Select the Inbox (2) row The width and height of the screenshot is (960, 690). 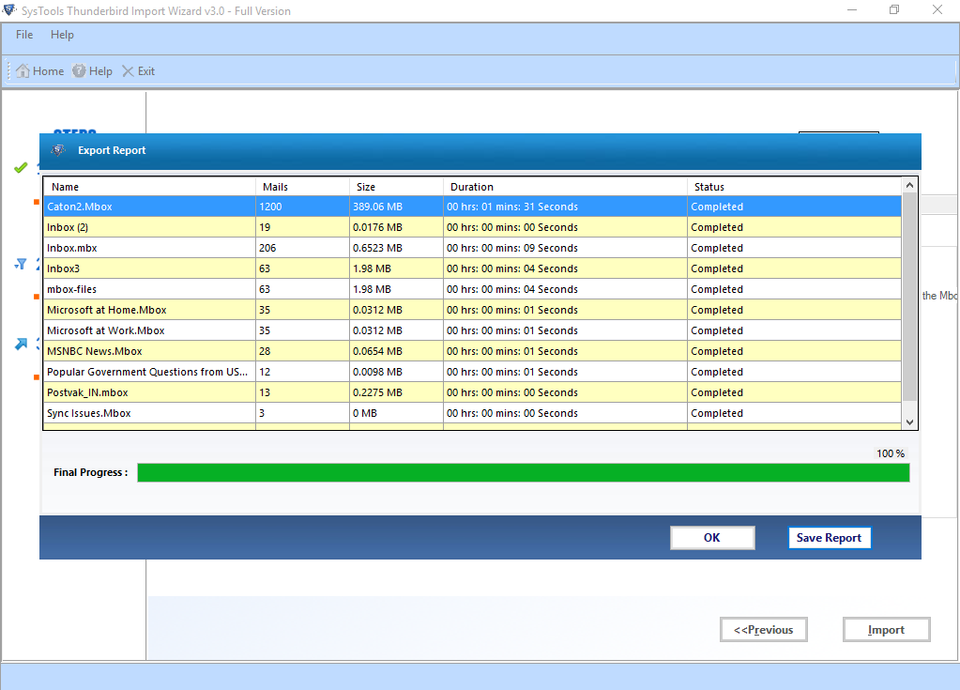coord(472,227)
